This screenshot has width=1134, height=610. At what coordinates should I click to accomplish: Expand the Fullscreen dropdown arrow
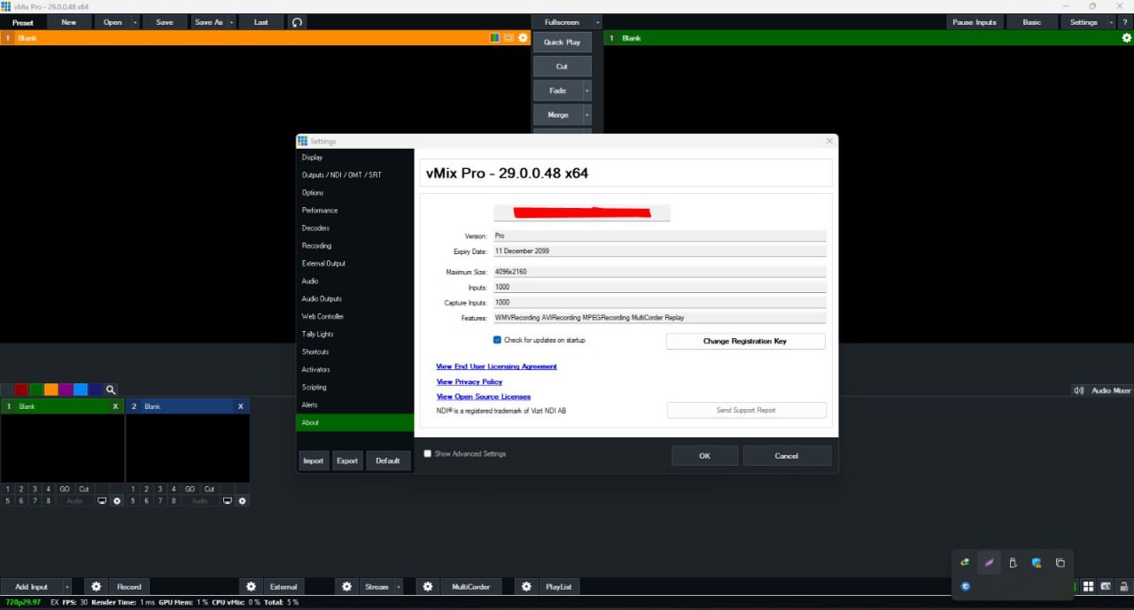coord(597,22)
